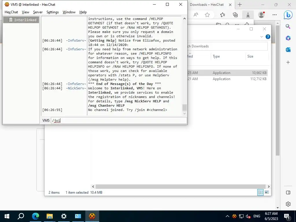Click the HexChat chat scrollbar thumb
The image size is (296, 222).
point(184,108)
